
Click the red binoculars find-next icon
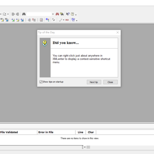(57, 14)
